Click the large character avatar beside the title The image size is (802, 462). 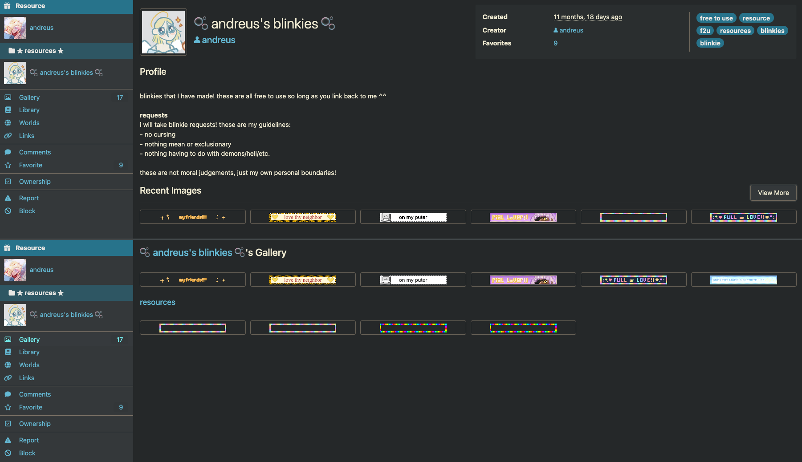pyautogui.click(x=163, y=32)
